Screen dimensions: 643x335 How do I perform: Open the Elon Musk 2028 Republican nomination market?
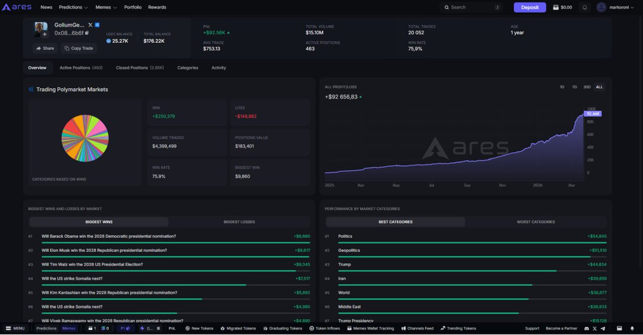click(104, 250)
